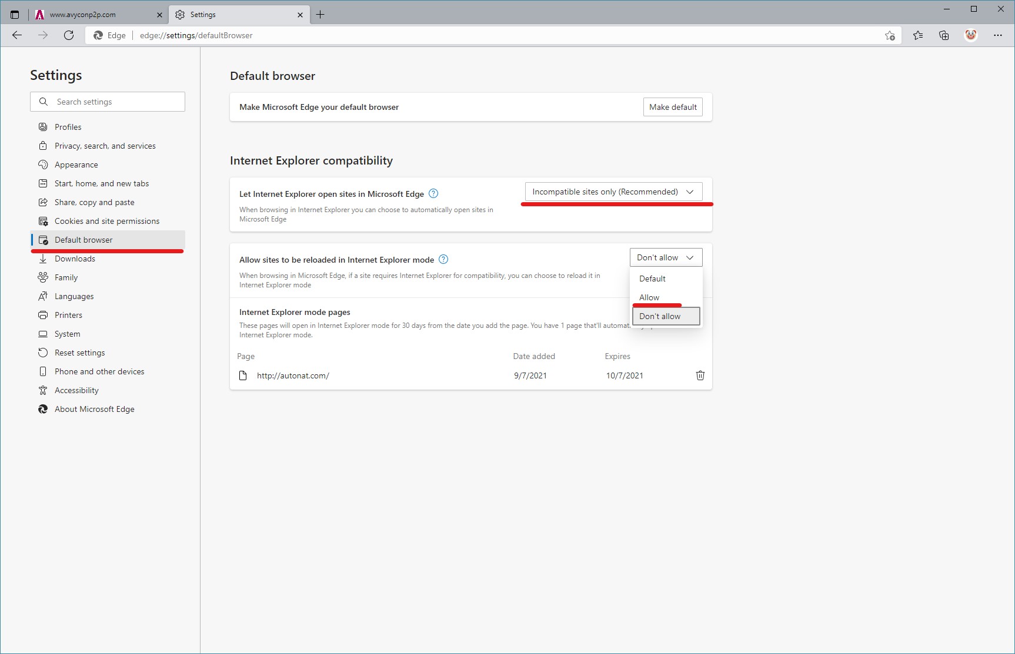Open Privacy, search, and services section
Viewport: 1015px width, 654px height.
point(108,146)
